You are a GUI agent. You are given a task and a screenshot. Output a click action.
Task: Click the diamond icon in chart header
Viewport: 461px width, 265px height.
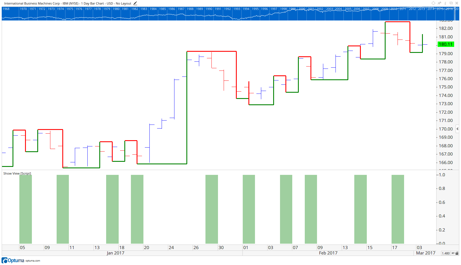pyautogui.click(x=433, y=3)
